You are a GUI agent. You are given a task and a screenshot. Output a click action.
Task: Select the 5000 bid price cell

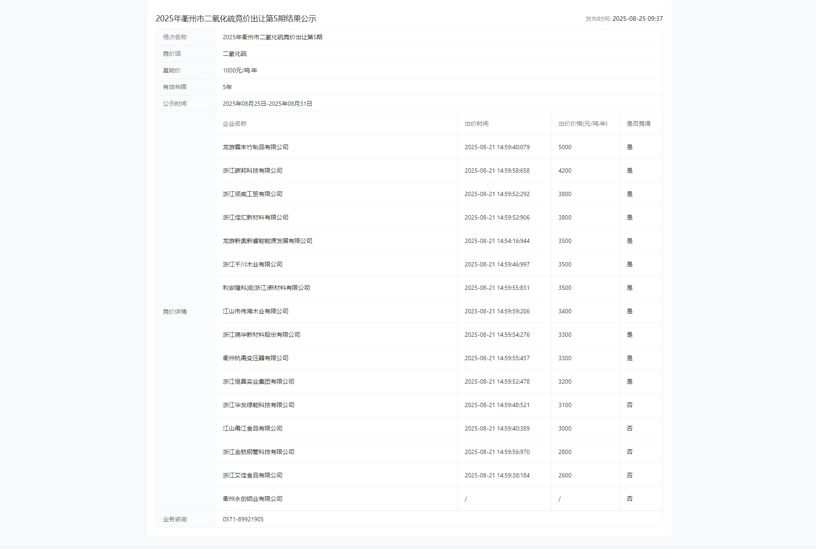coord(565,147)
